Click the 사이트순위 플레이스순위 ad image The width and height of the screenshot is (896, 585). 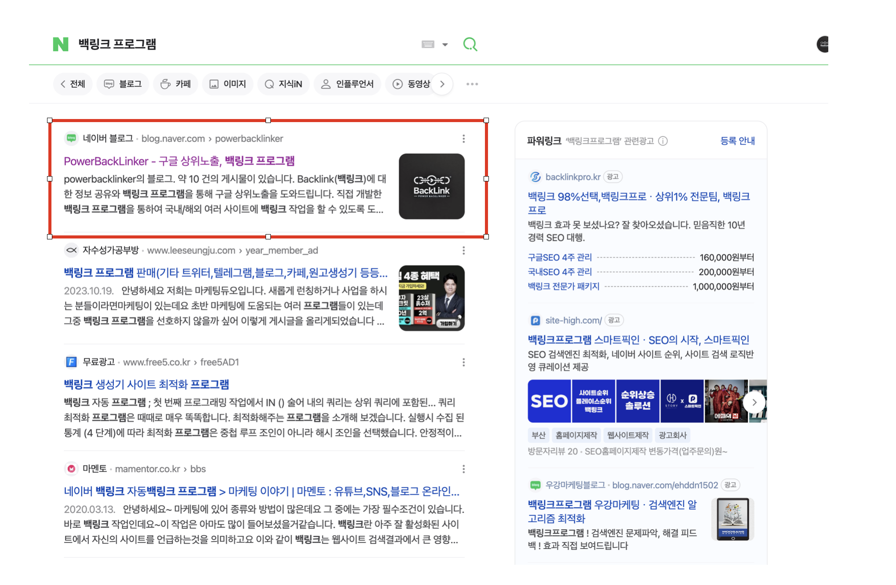click(594, 401)
